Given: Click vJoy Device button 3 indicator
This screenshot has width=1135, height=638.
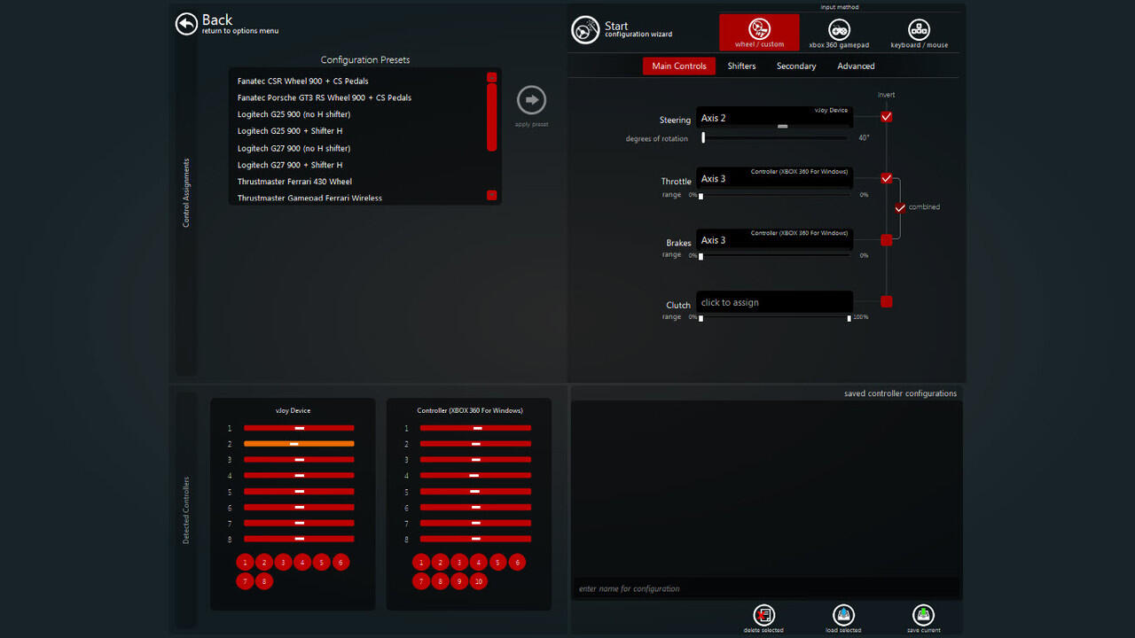Looking at the screenshot, I should (283, 562).
